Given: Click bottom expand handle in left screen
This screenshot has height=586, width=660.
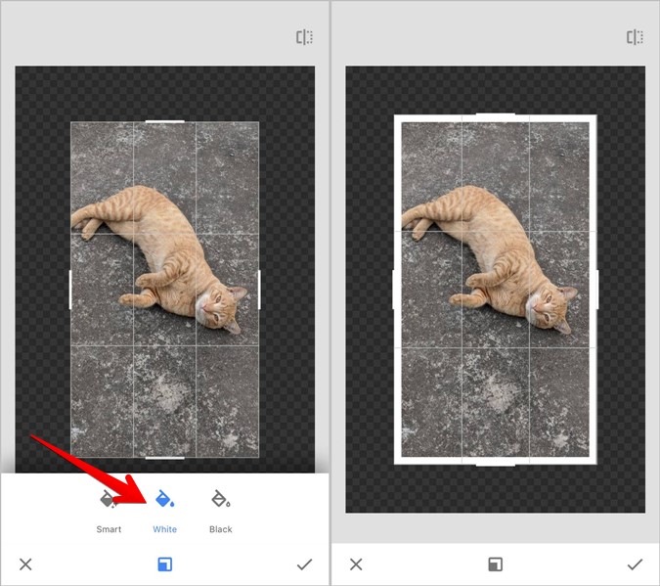Looking at the screenshot, I should click(x=165, y=458).
